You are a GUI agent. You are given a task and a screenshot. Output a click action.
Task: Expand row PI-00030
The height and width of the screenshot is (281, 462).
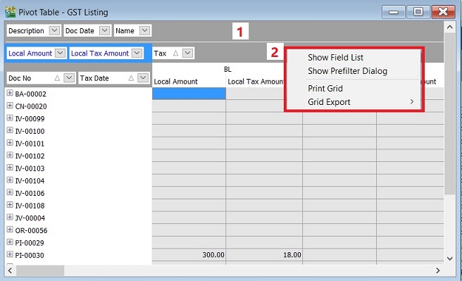tap(10, 254)
